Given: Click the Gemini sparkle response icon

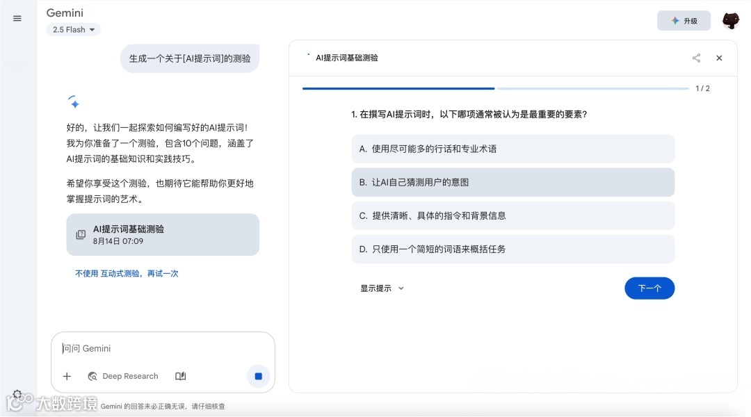Looking at the screenshot, I should [x=73, y=101].
